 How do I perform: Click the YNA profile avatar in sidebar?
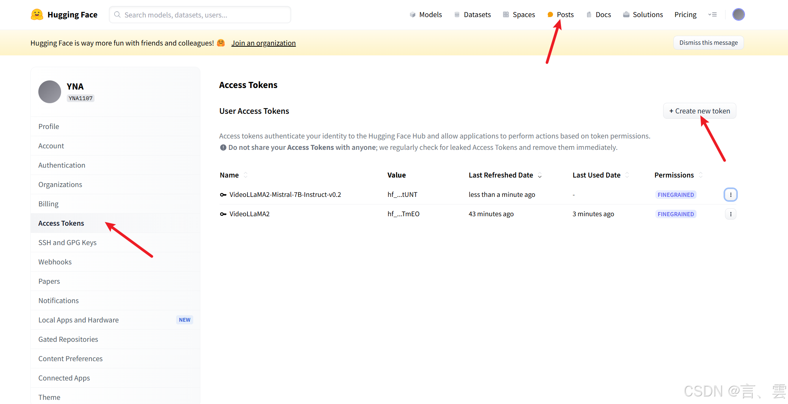(50, 92)
